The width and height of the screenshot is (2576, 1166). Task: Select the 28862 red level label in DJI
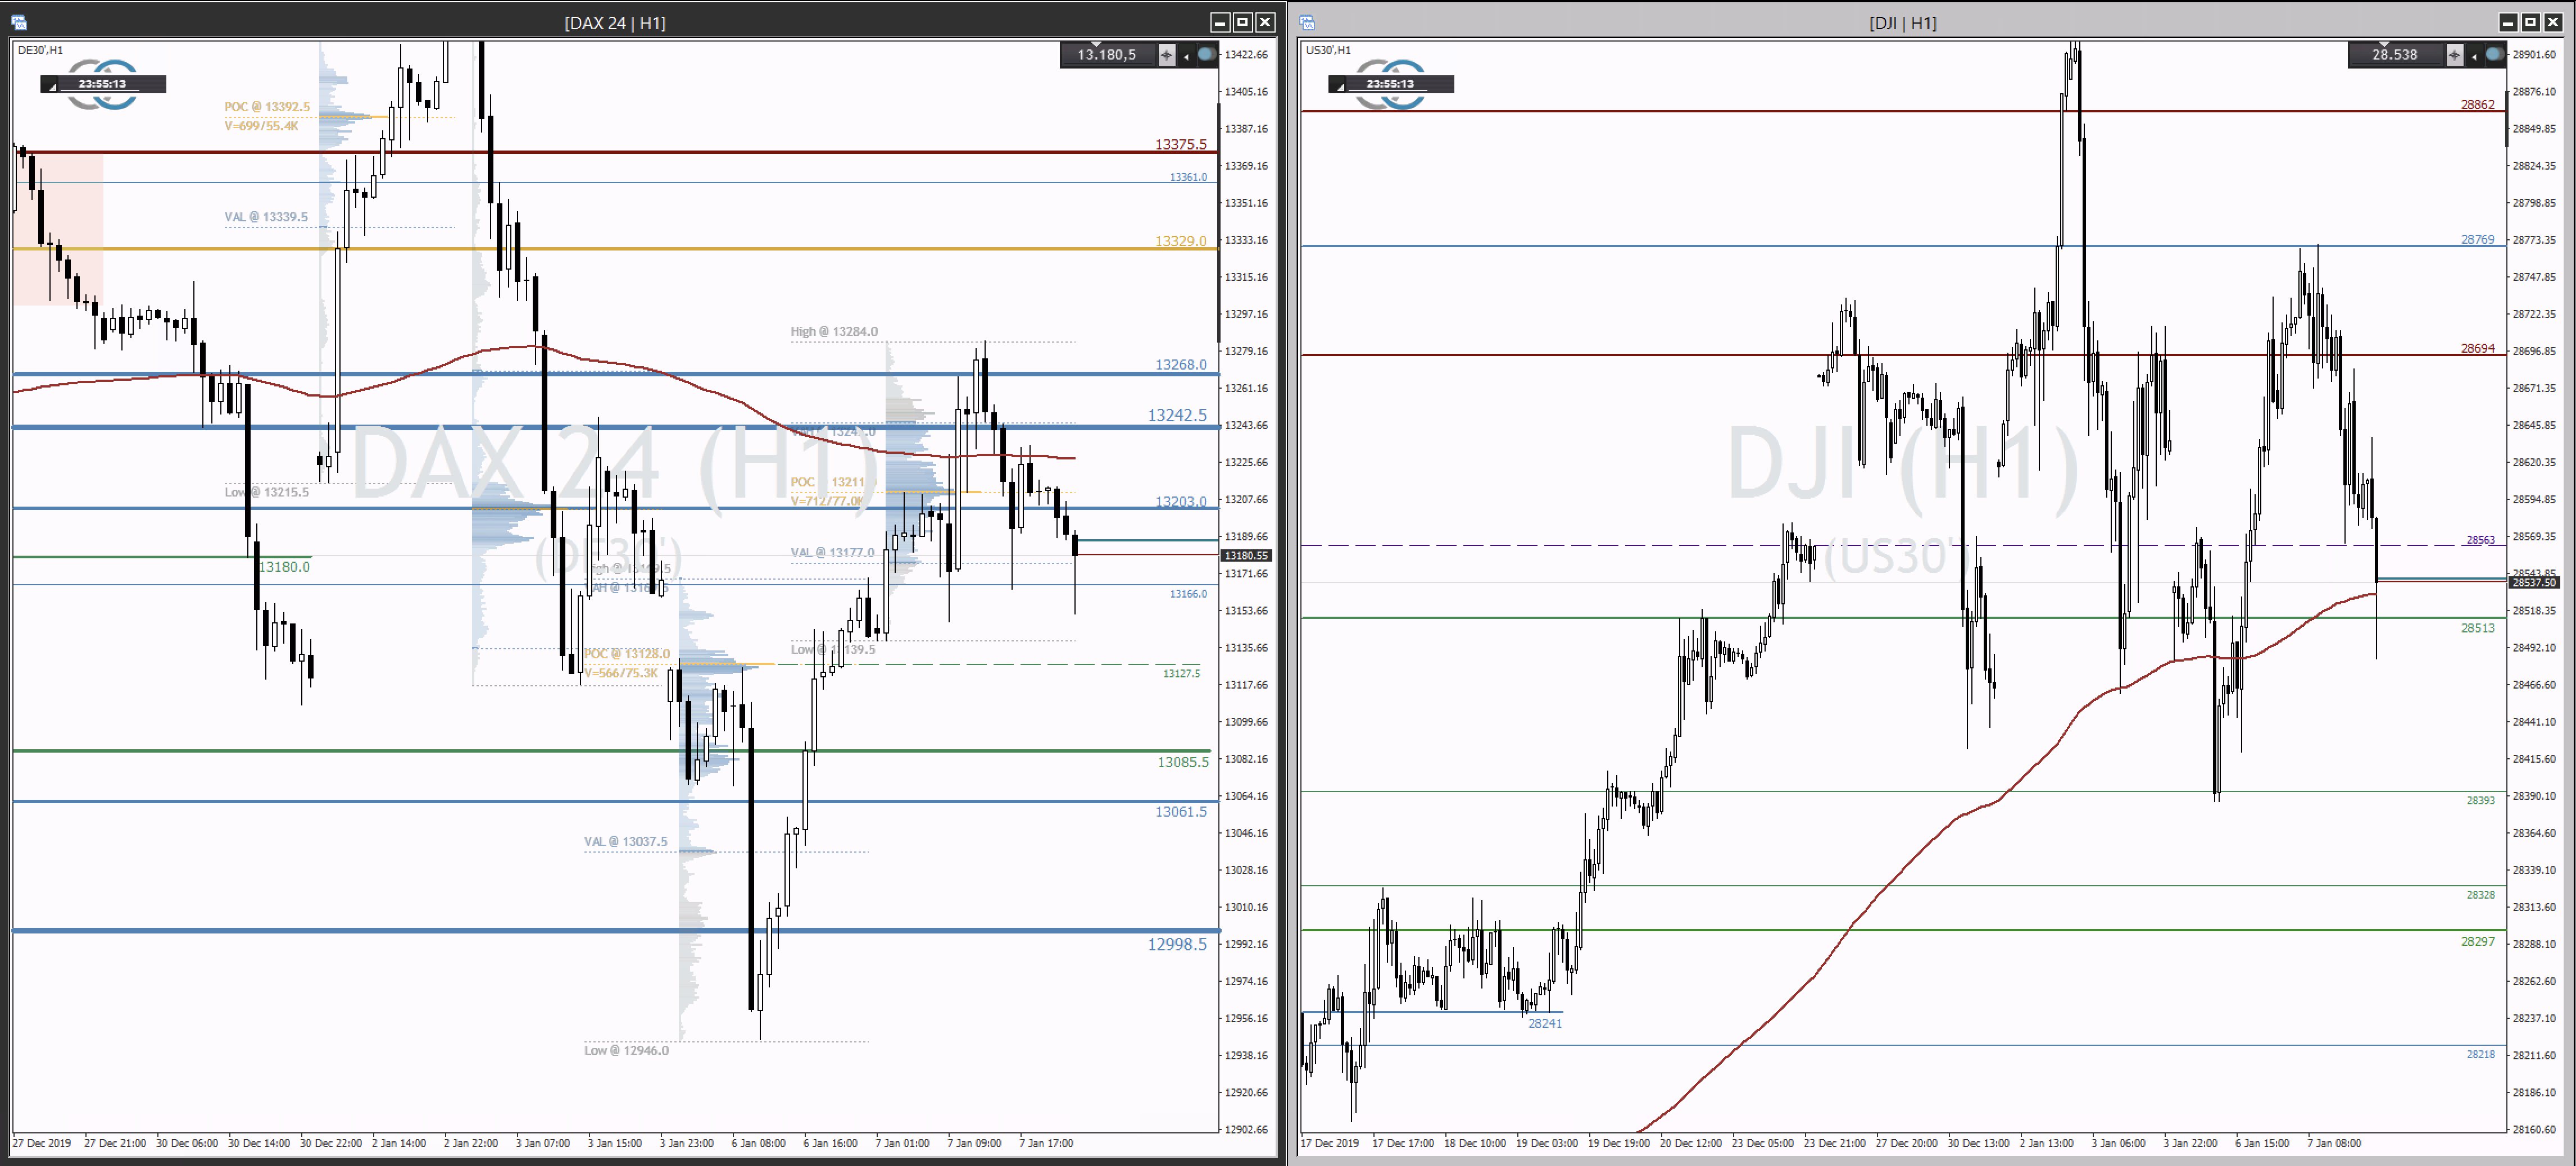(2477, 104)
